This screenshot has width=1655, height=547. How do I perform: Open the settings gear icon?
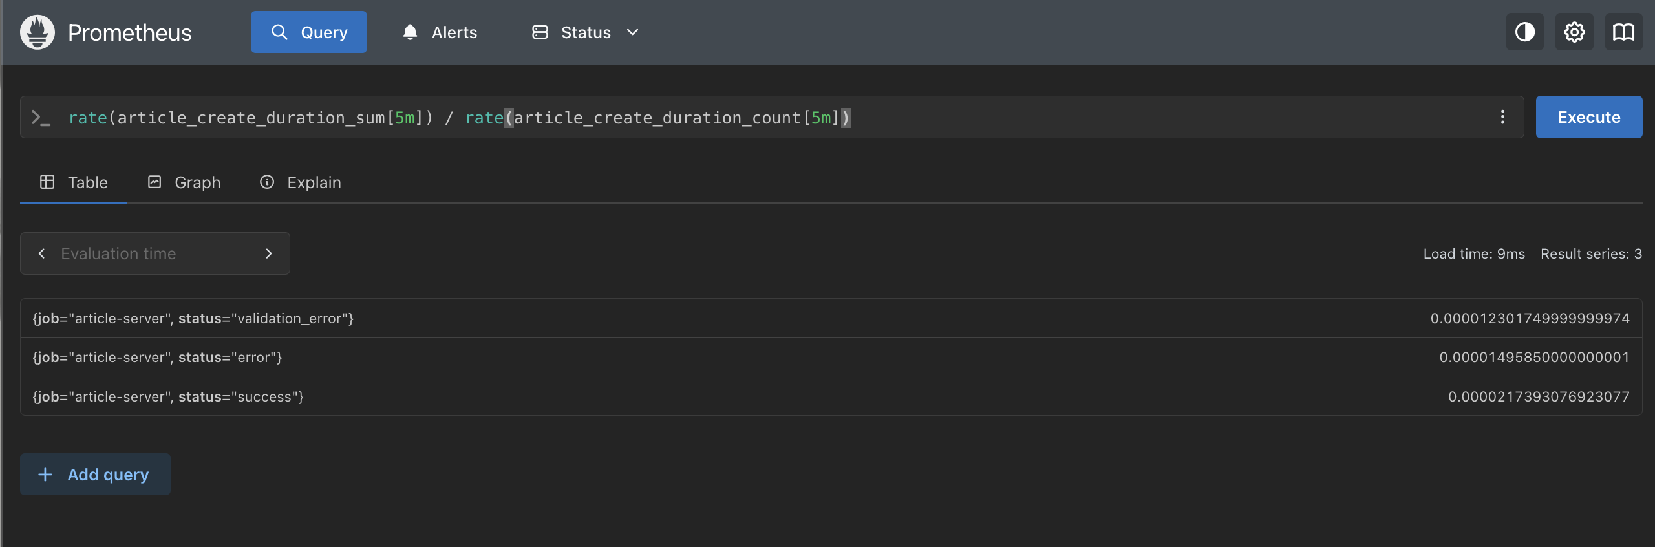click(1574, 32)
